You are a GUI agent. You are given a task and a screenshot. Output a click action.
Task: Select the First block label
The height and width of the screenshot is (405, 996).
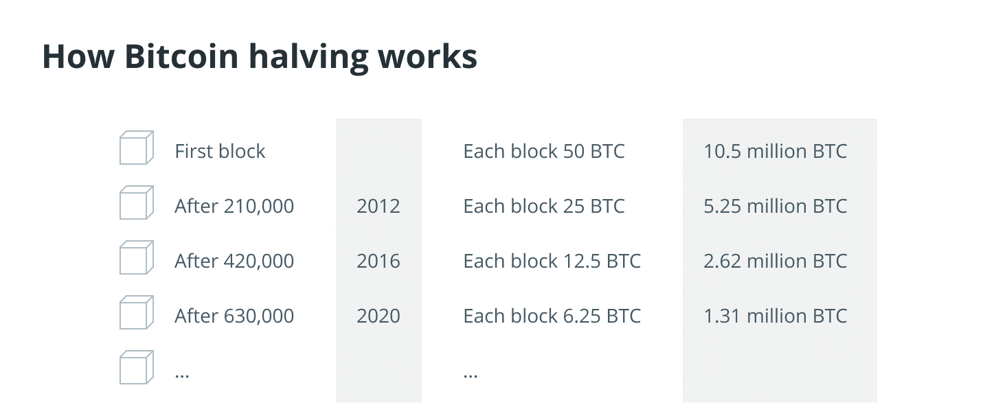[x=220, y=151]
